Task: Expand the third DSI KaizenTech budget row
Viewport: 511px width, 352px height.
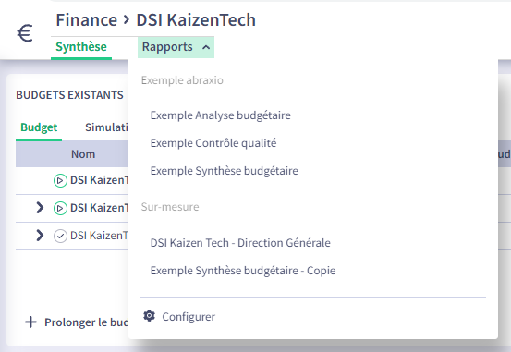Action: pos(40,236)
